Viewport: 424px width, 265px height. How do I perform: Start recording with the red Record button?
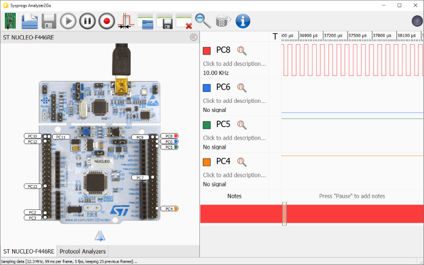[x=107, y=21]
